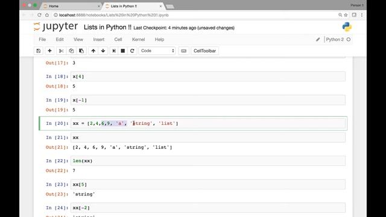Open the File menu
This screenshot has width=386, height=217.
point(42,39)
